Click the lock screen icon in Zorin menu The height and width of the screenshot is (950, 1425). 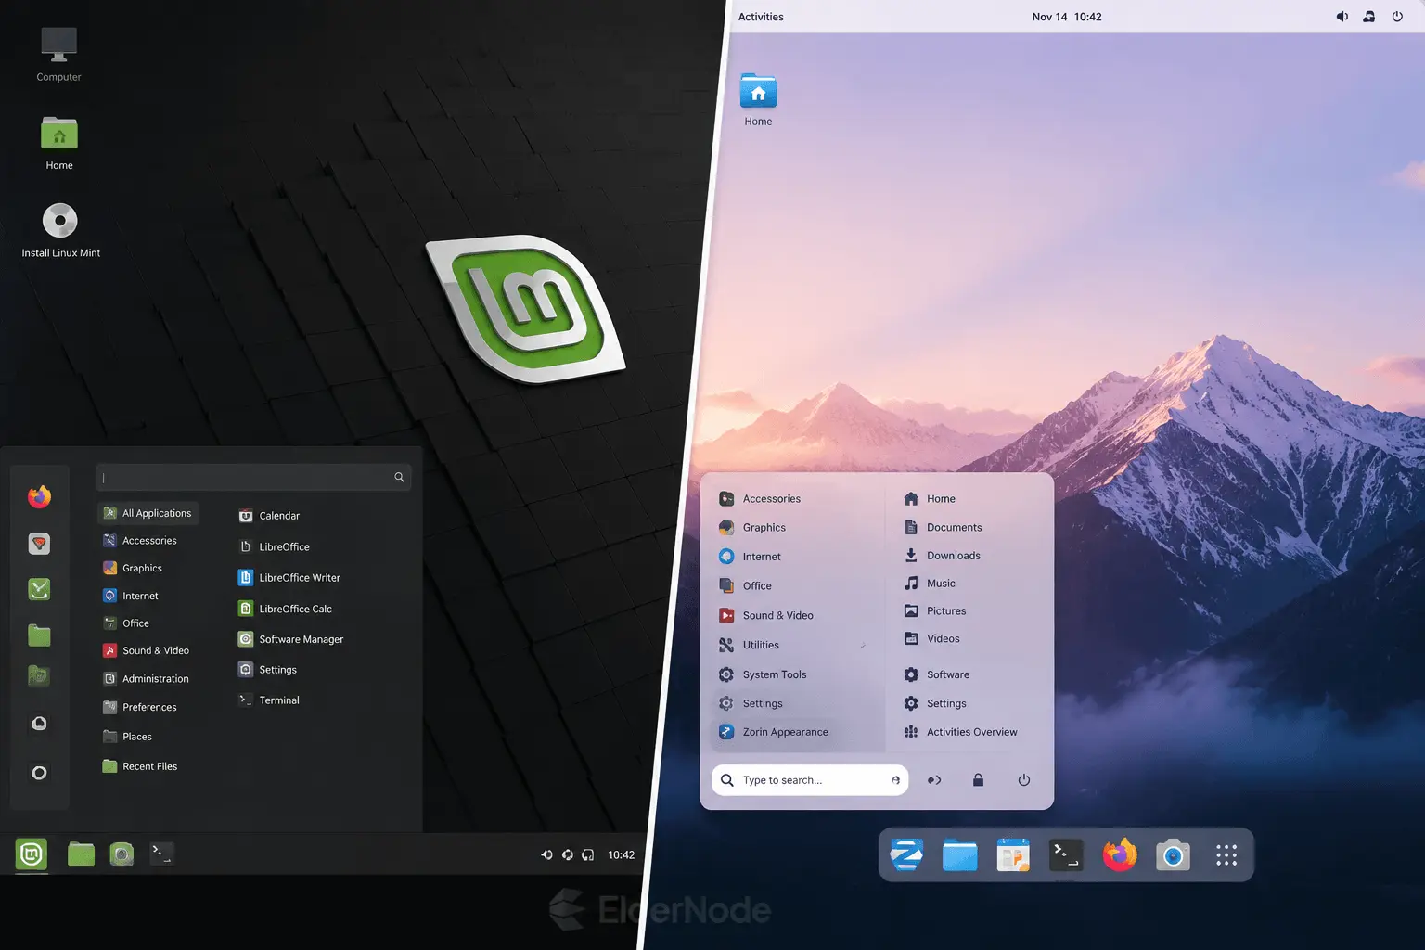pyautogui.click(x=978, y=780)
